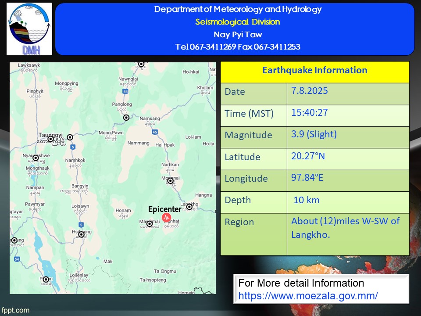Click the magnitude value 3.9 (Slight)
The width and height of the screenshot is (421, 316).
point(314,134)
